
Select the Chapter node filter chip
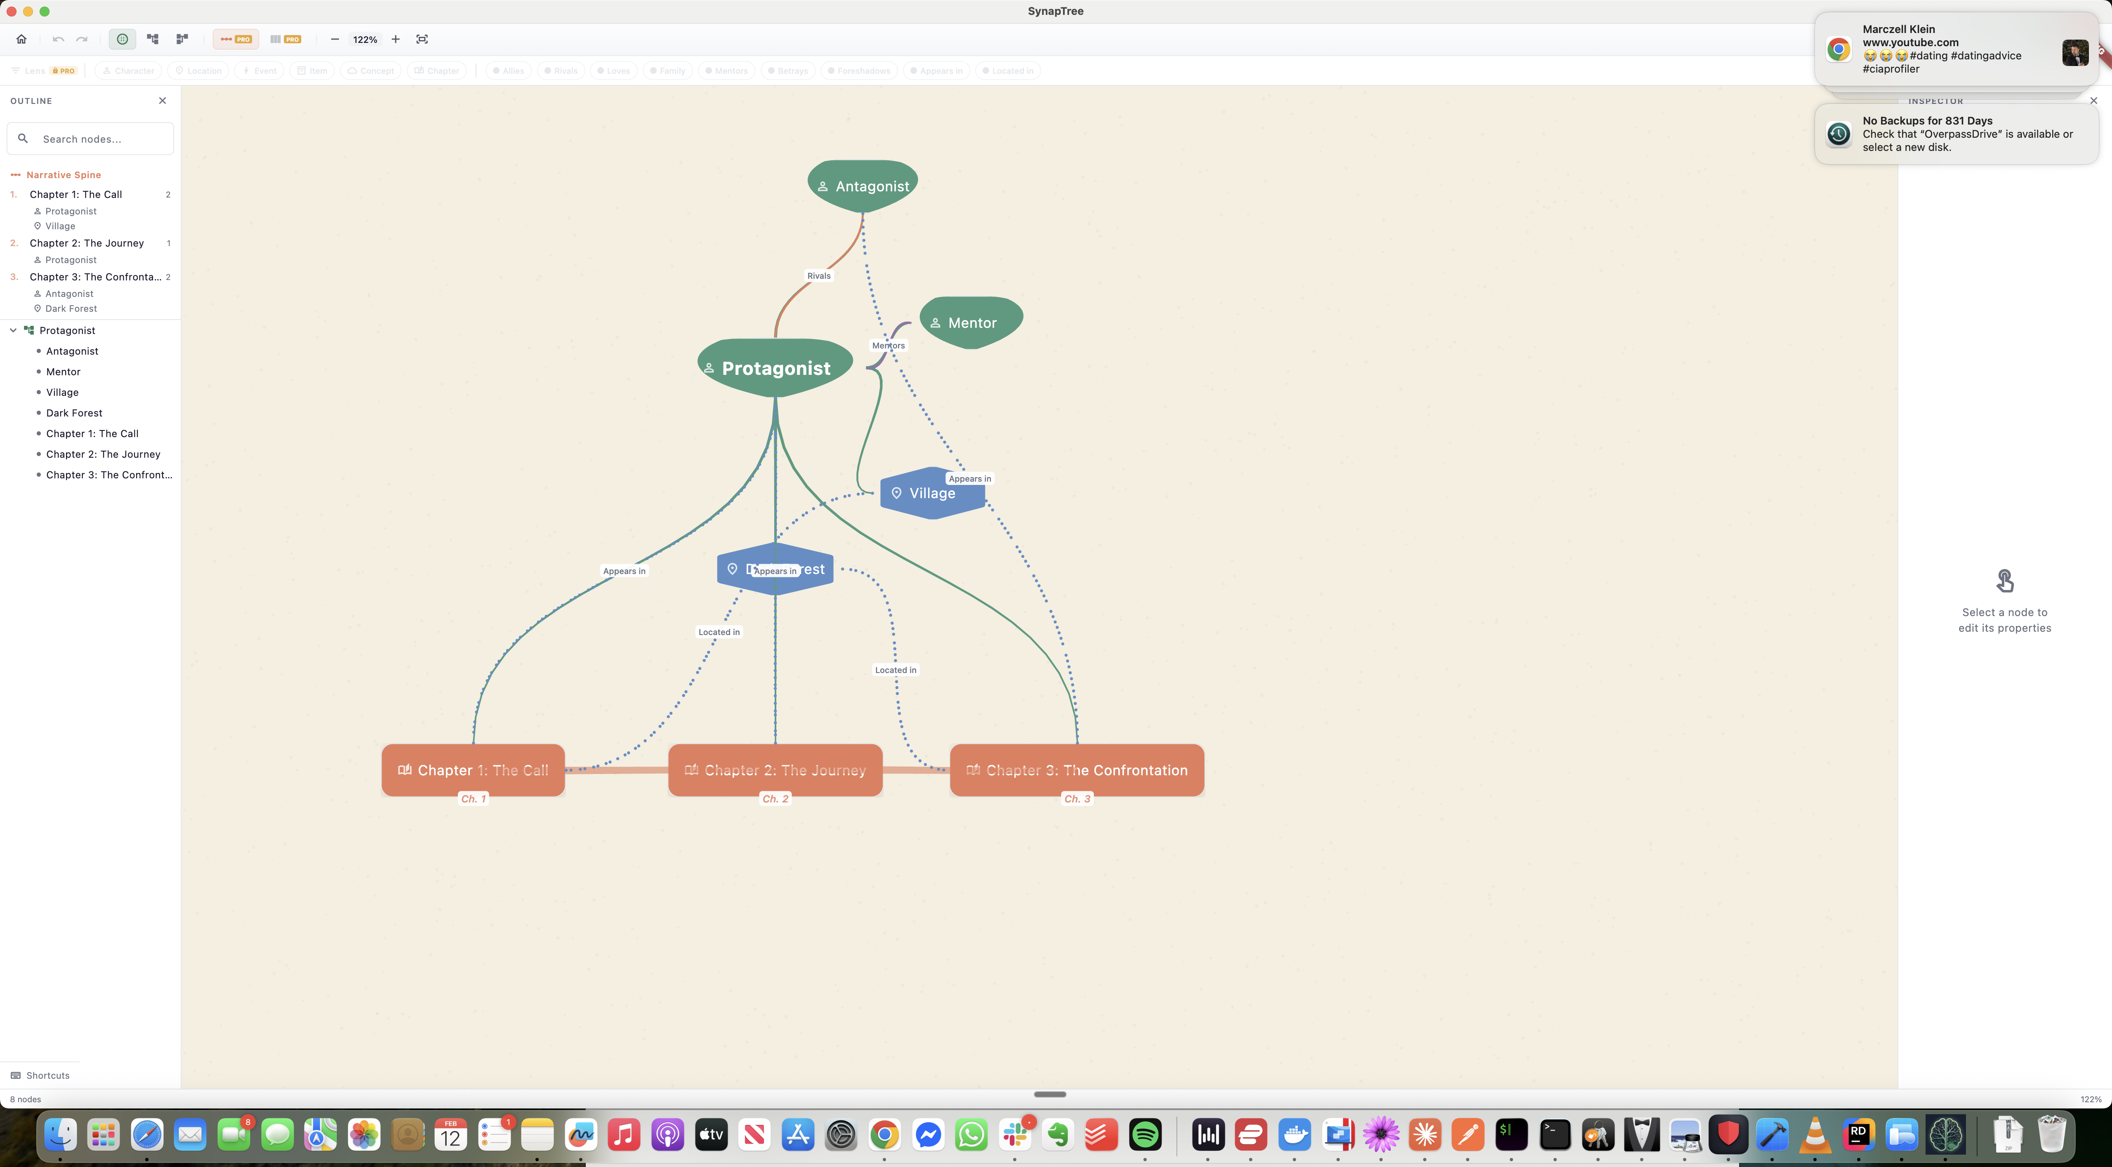pyautogui.click(x=437, y=71)
